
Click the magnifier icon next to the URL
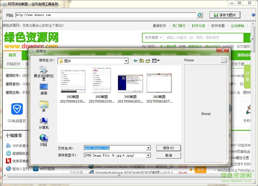tap(200, 15)
